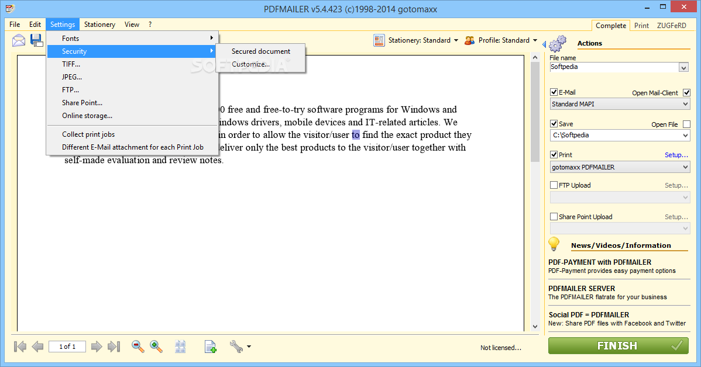701x367 pixels.
Task: Open the Standard MAPI dropdown
Action: (620, 104)
